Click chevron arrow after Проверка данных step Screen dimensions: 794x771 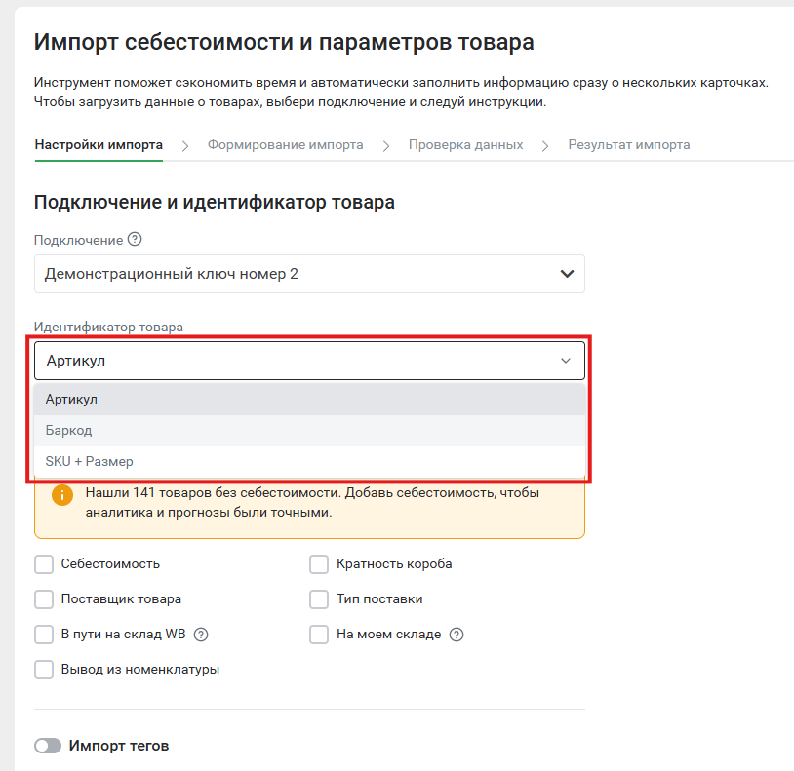click(x=545, y=146)
